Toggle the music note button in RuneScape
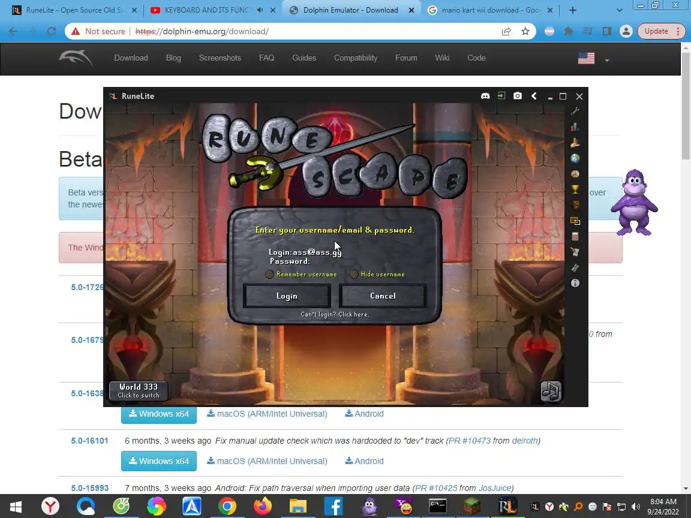The height and width of the screenshot is (518, 691). pos(551,391)
